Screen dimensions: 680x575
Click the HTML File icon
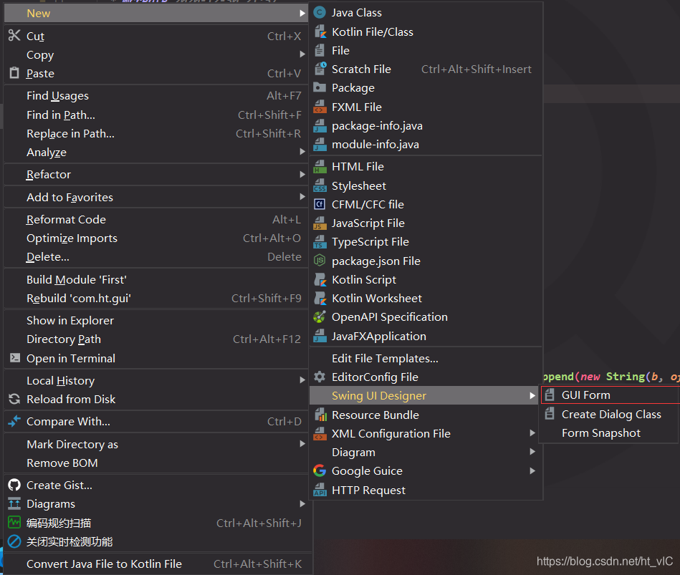click(320, 166)
